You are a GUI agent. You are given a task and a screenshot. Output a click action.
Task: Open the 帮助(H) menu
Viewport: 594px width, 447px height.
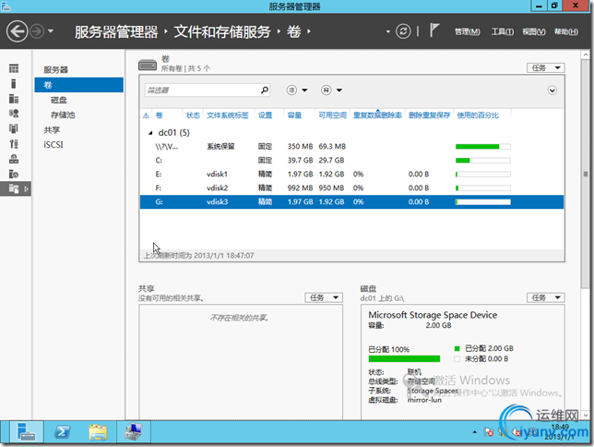pos(566,32)
